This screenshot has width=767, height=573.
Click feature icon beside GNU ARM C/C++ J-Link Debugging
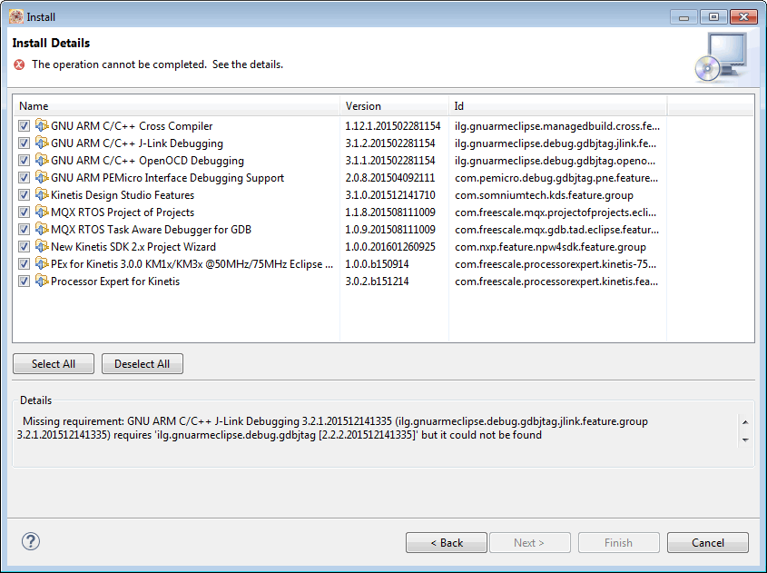pyautogui.click(x=42, y=143)
